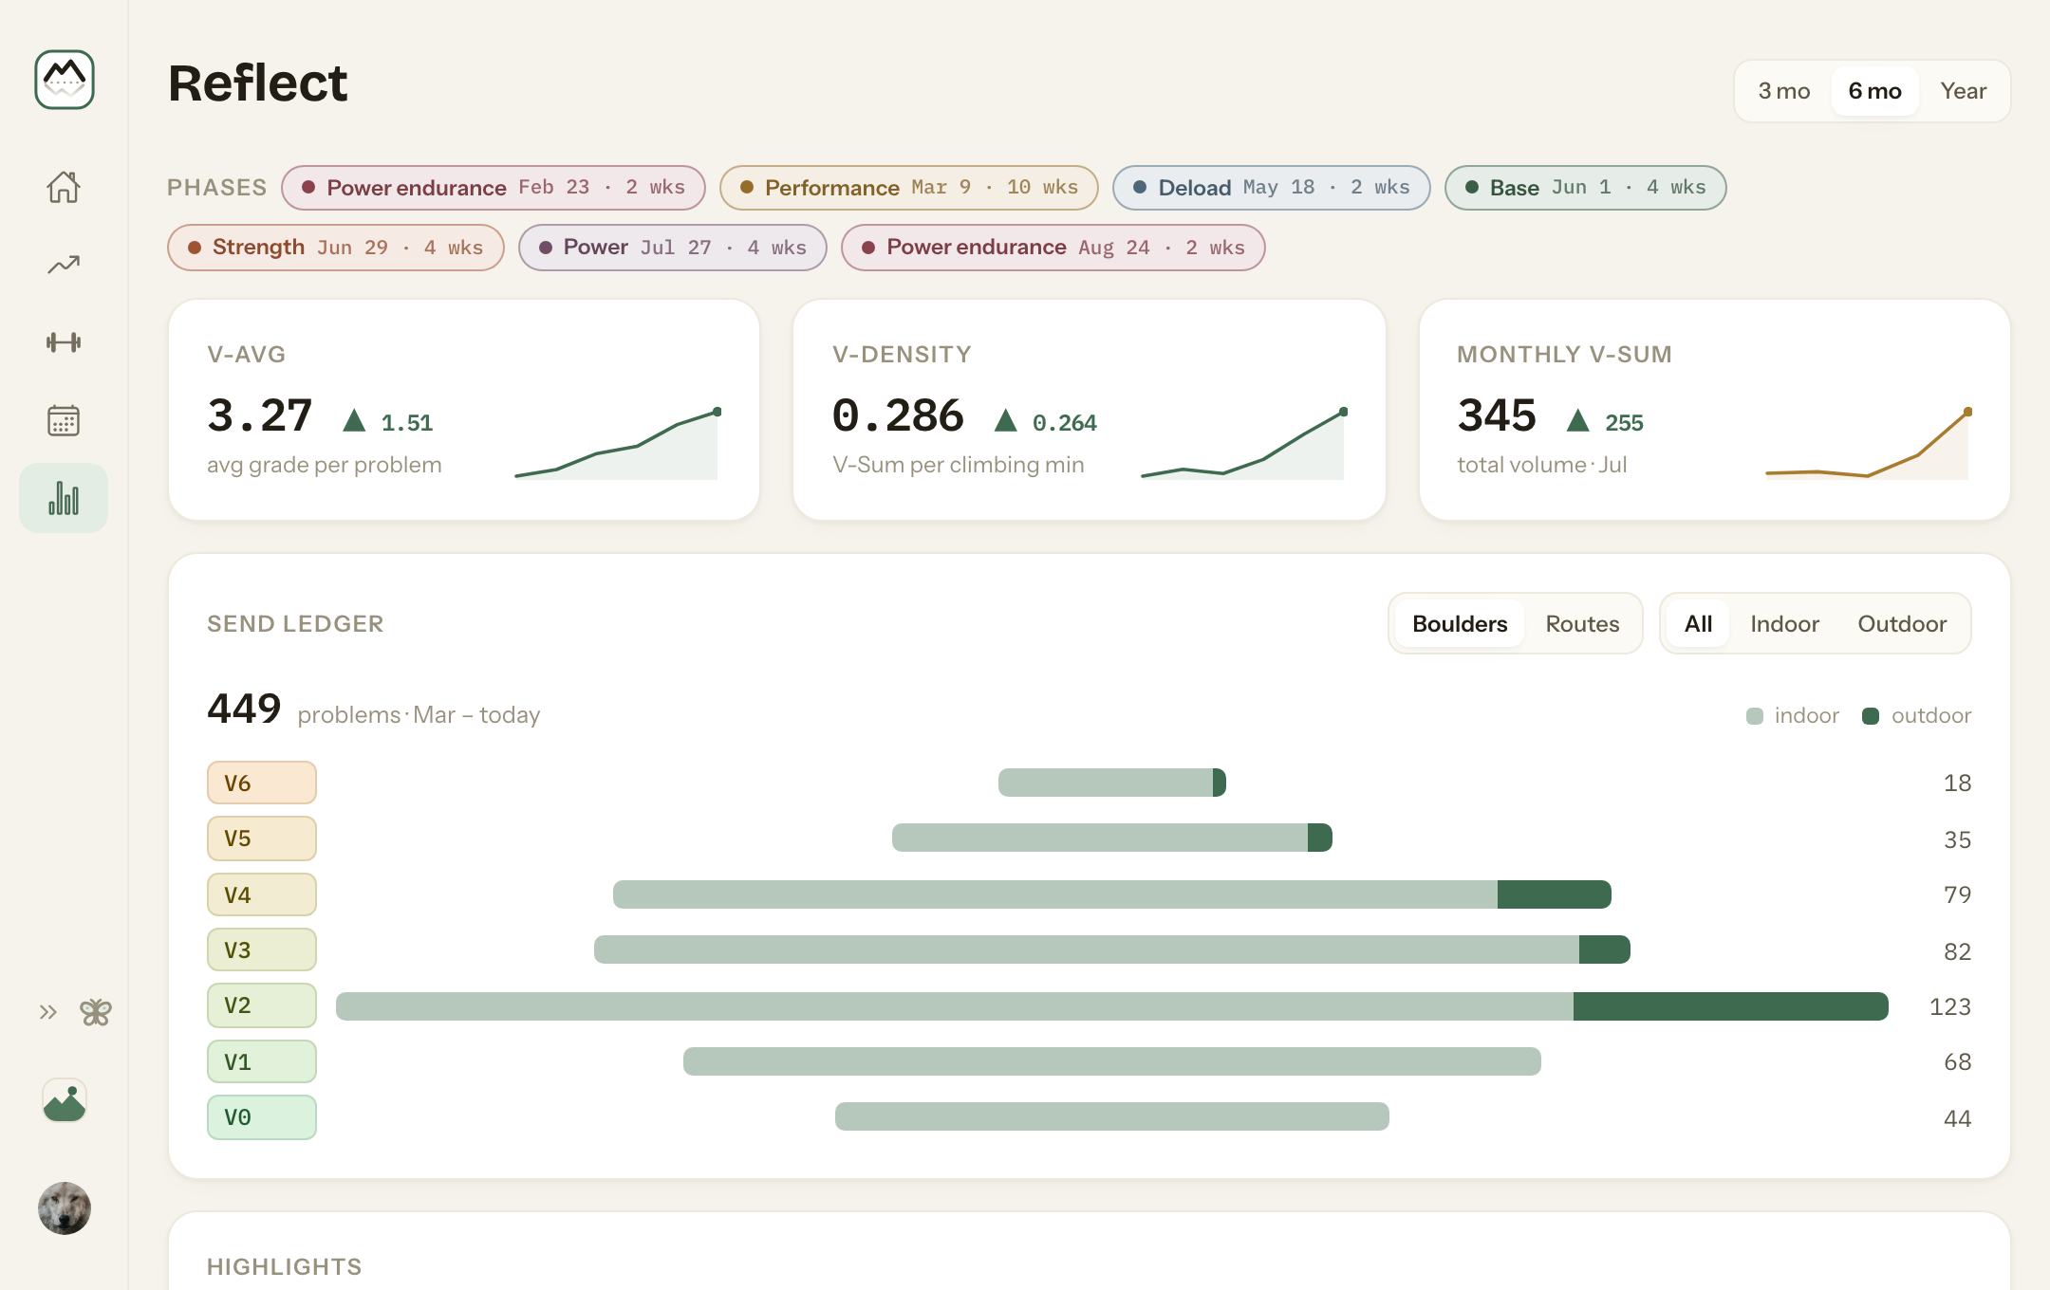The height and width of the screenshot is (1290, 2050).
Task: Click the V-AVG sparkline chart
Action: tap(617, 444)
